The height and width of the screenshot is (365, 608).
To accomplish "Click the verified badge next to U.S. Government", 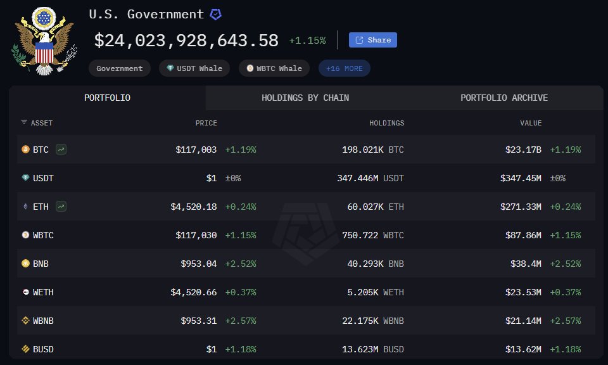I will pos(215,15).
